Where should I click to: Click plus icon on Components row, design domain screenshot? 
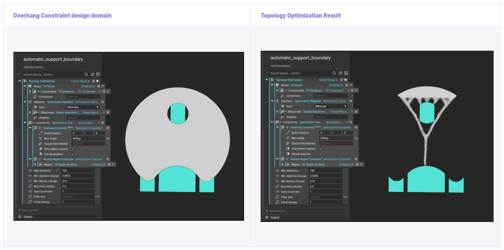pyautogui.click(x=100, y=91)
